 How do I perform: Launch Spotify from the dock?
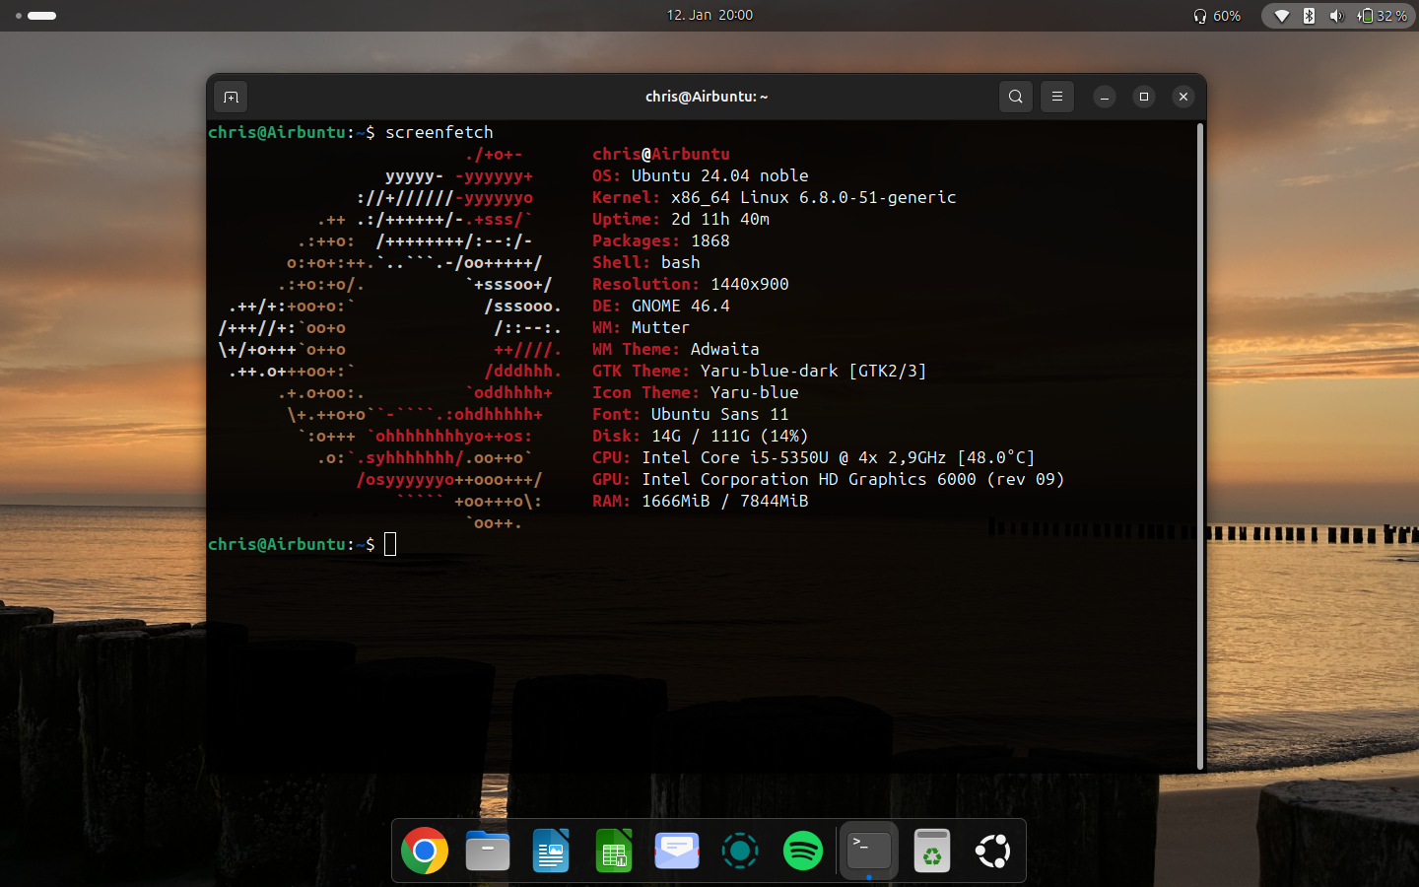pyautogui.click(x=803, y=851)
